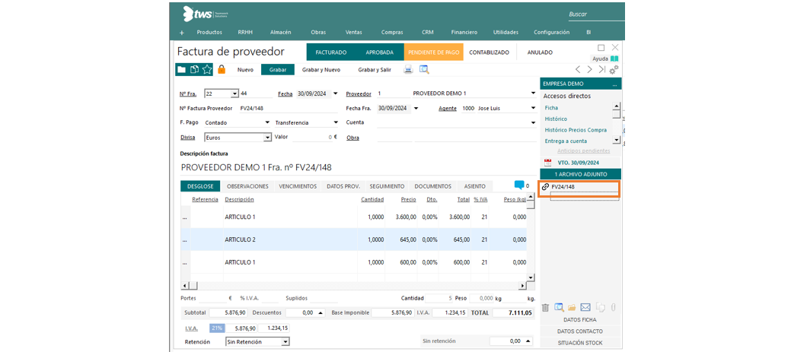Open the Entrega a cuenta shortcut
Viewport: 791px width, 352px height.
point(566,141)
